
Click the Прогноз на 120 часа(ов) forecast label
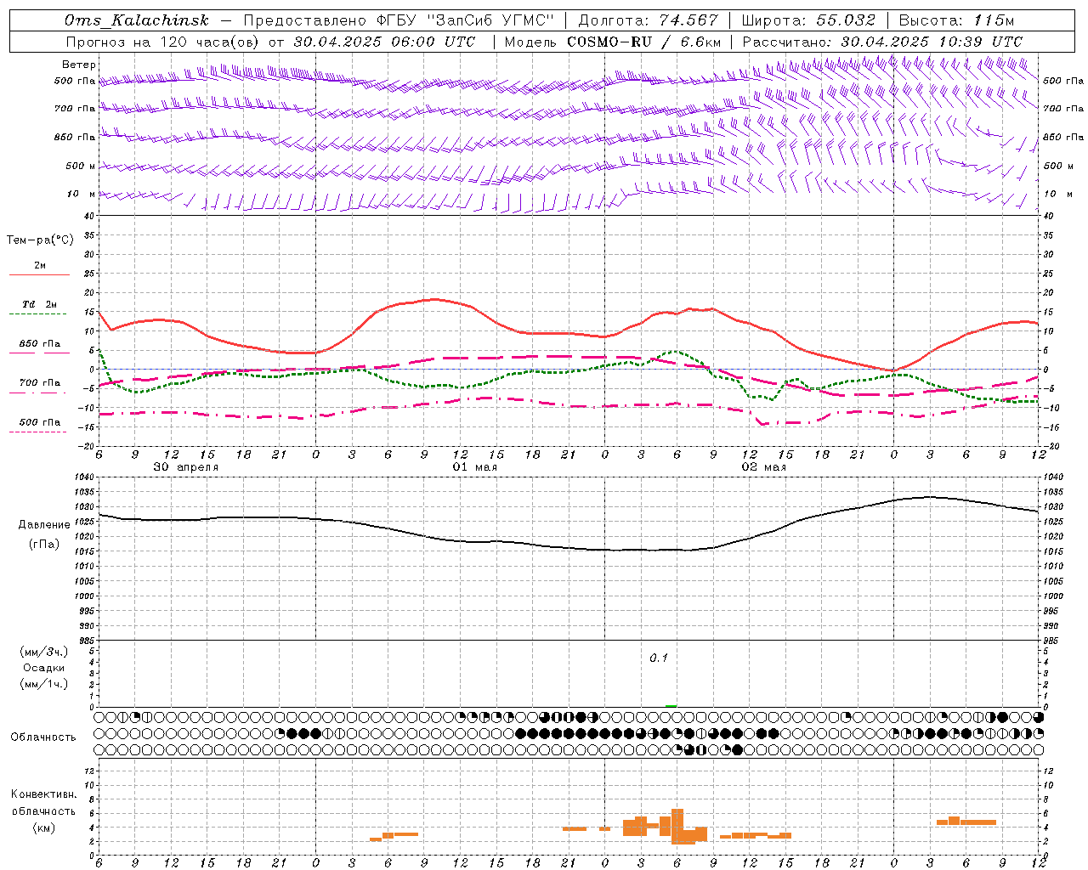(163, 42)
